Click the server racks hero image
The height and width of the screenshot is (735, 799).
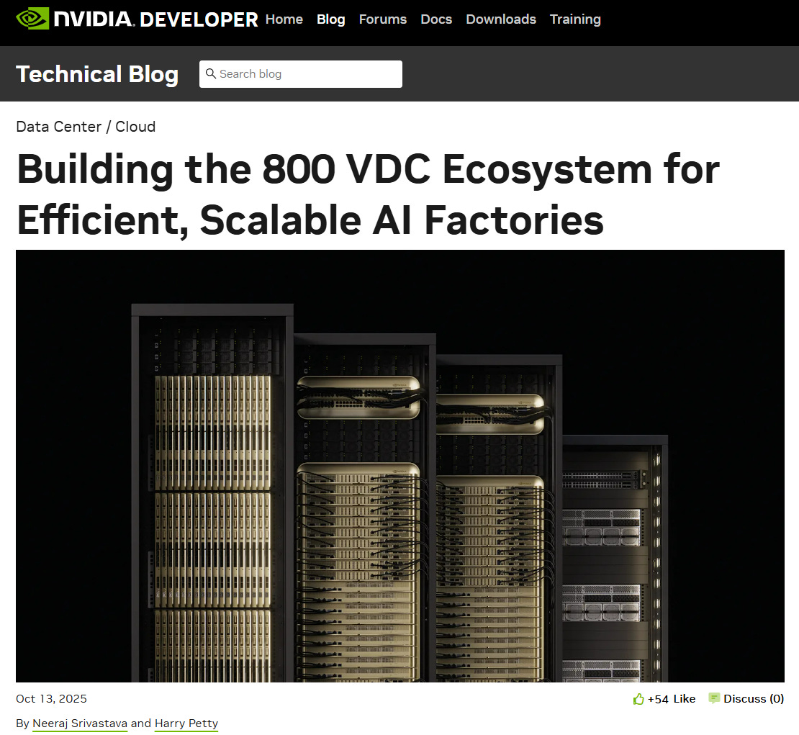(x=400, y=466)
